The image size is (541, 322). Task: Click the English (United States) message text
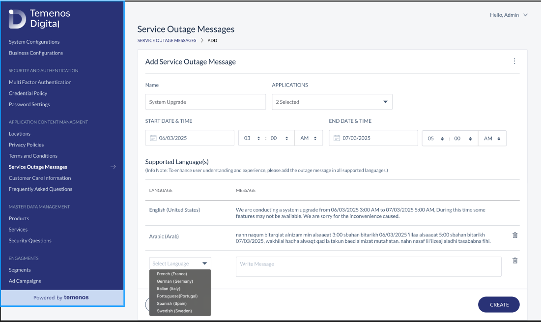point(361,213)
